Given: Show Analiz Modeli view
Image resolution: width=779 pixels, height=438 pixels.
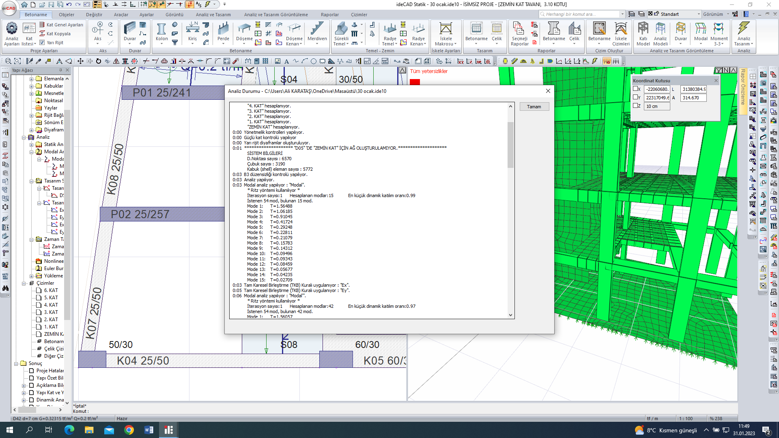Looking at the screenshot, I should 660,34.
